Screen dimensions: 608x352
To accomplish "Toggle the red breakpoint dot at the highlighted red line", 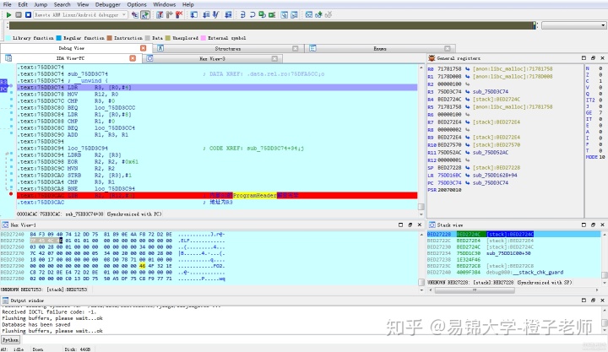I will pos(11,194).
